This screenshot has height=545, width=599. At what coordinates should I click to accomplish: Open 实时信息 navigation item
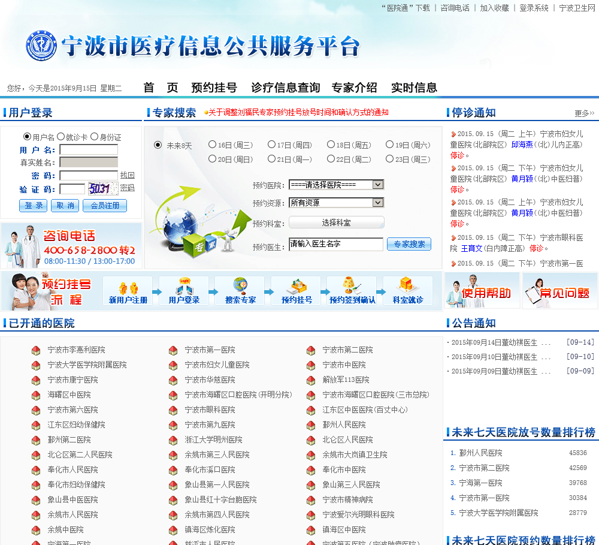coord(414,88)
